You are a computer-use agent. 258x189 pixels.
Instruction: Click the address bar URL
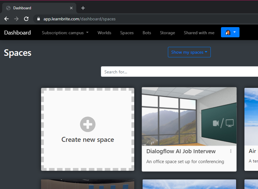click(80, 19)
